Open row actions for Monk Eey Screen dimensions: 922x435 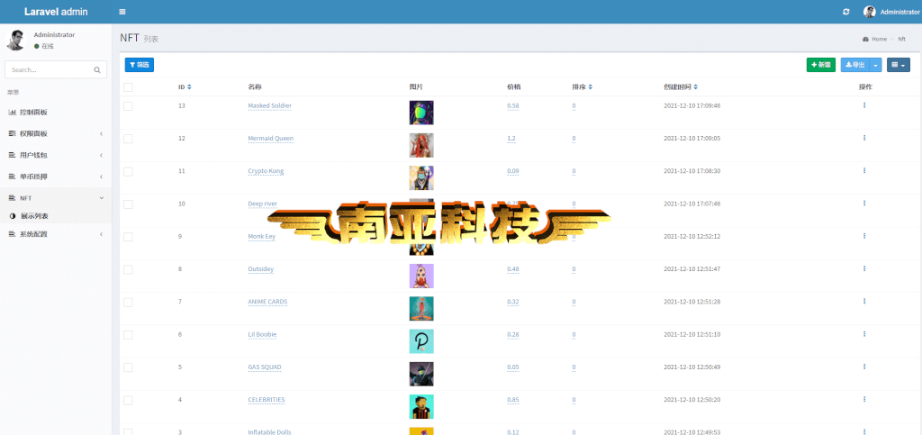864,236
